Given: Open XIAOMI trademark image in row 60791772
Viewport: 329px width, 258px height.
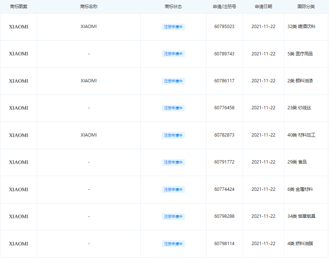Looking at the screenshot, I should pos(19,162).
